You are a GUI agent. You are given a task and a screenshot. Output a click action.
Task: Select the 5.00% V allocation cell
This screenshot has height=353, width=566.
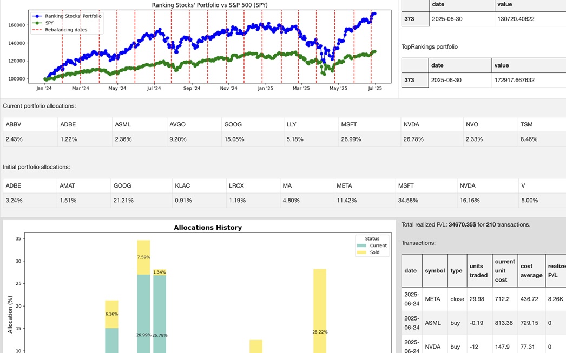(x=542, y=201)
